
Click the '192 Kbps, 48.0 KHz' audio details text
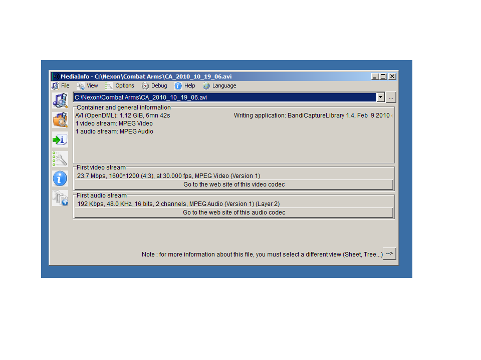[x=178, y=204]
